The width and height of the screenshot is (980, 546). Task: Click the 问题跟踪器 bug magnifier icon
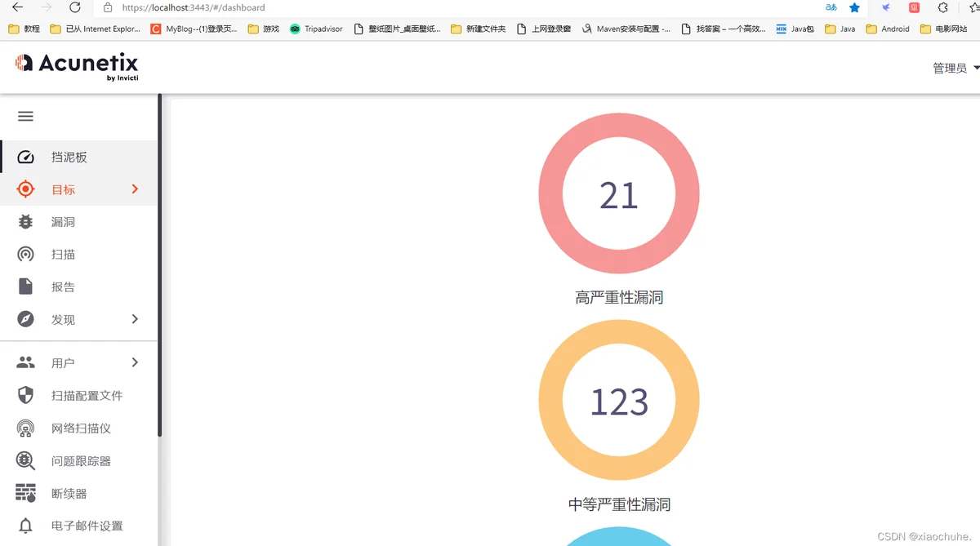pos(25,460)
